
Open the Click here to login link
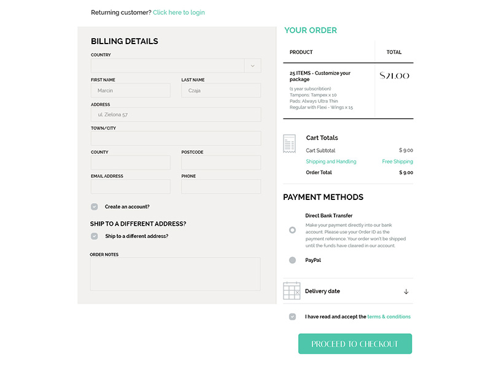pos(179,12)
